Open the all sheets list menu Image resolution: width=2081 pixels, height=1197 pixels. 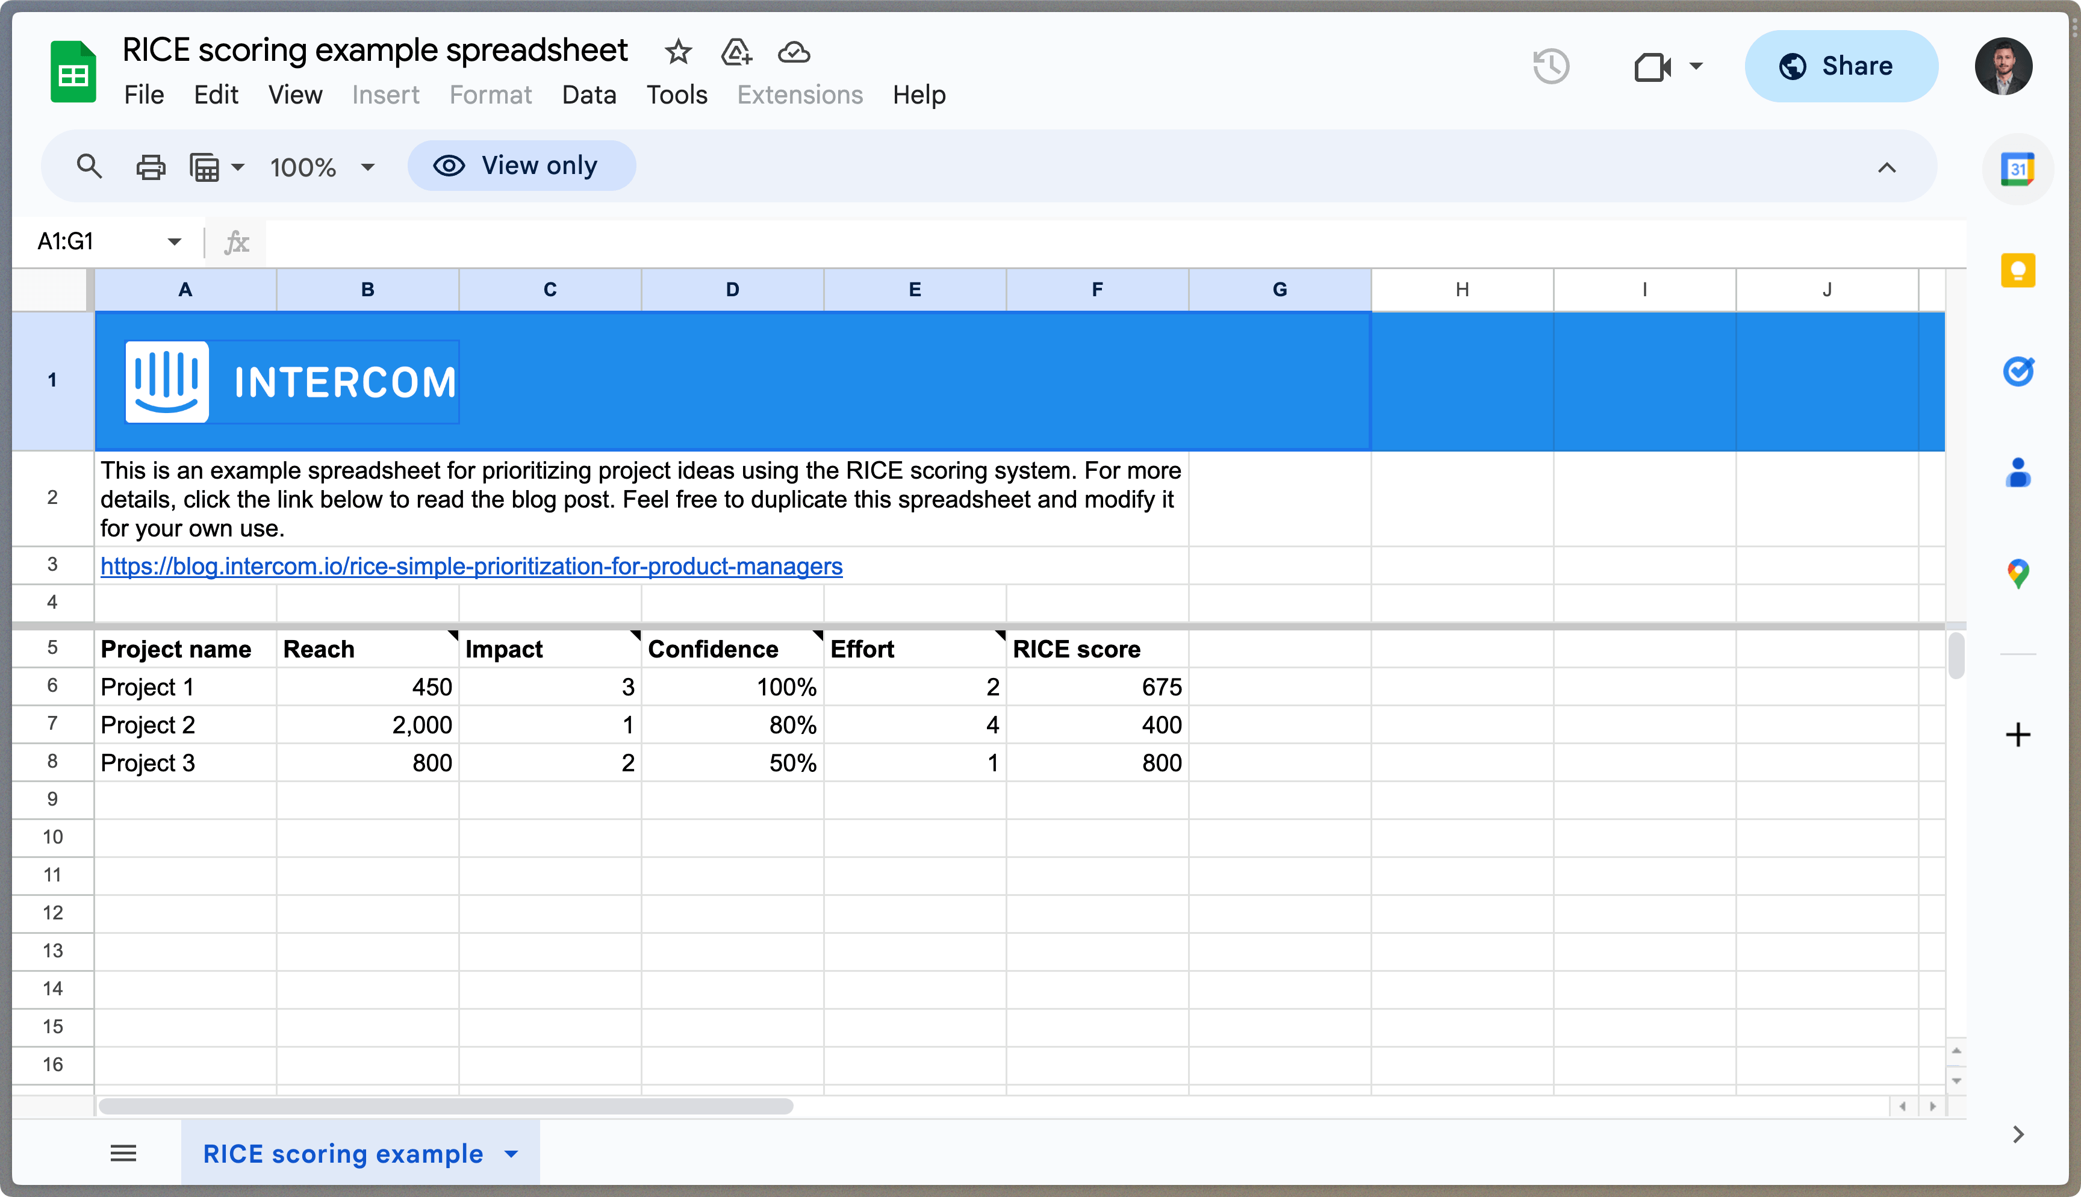(x=123, y=1152)
